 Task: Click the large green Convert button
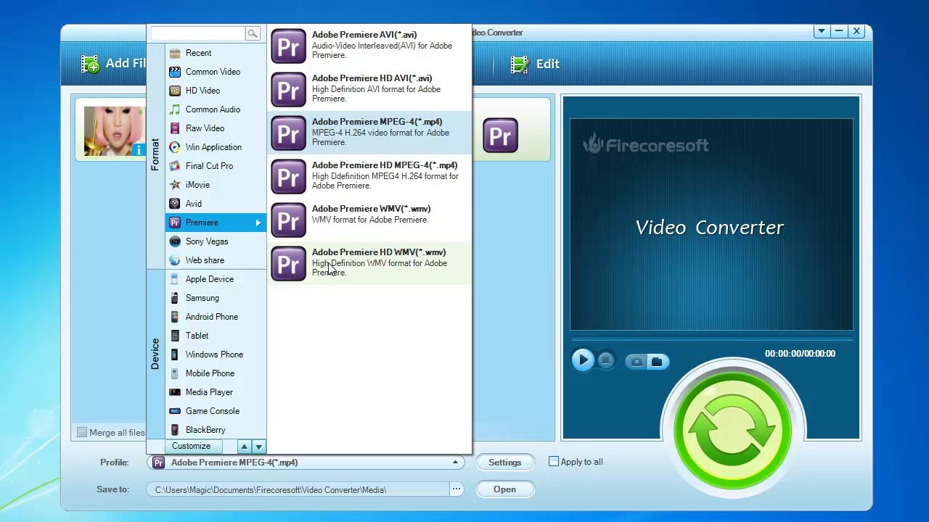pyautogui.click(x=733, y=431)
